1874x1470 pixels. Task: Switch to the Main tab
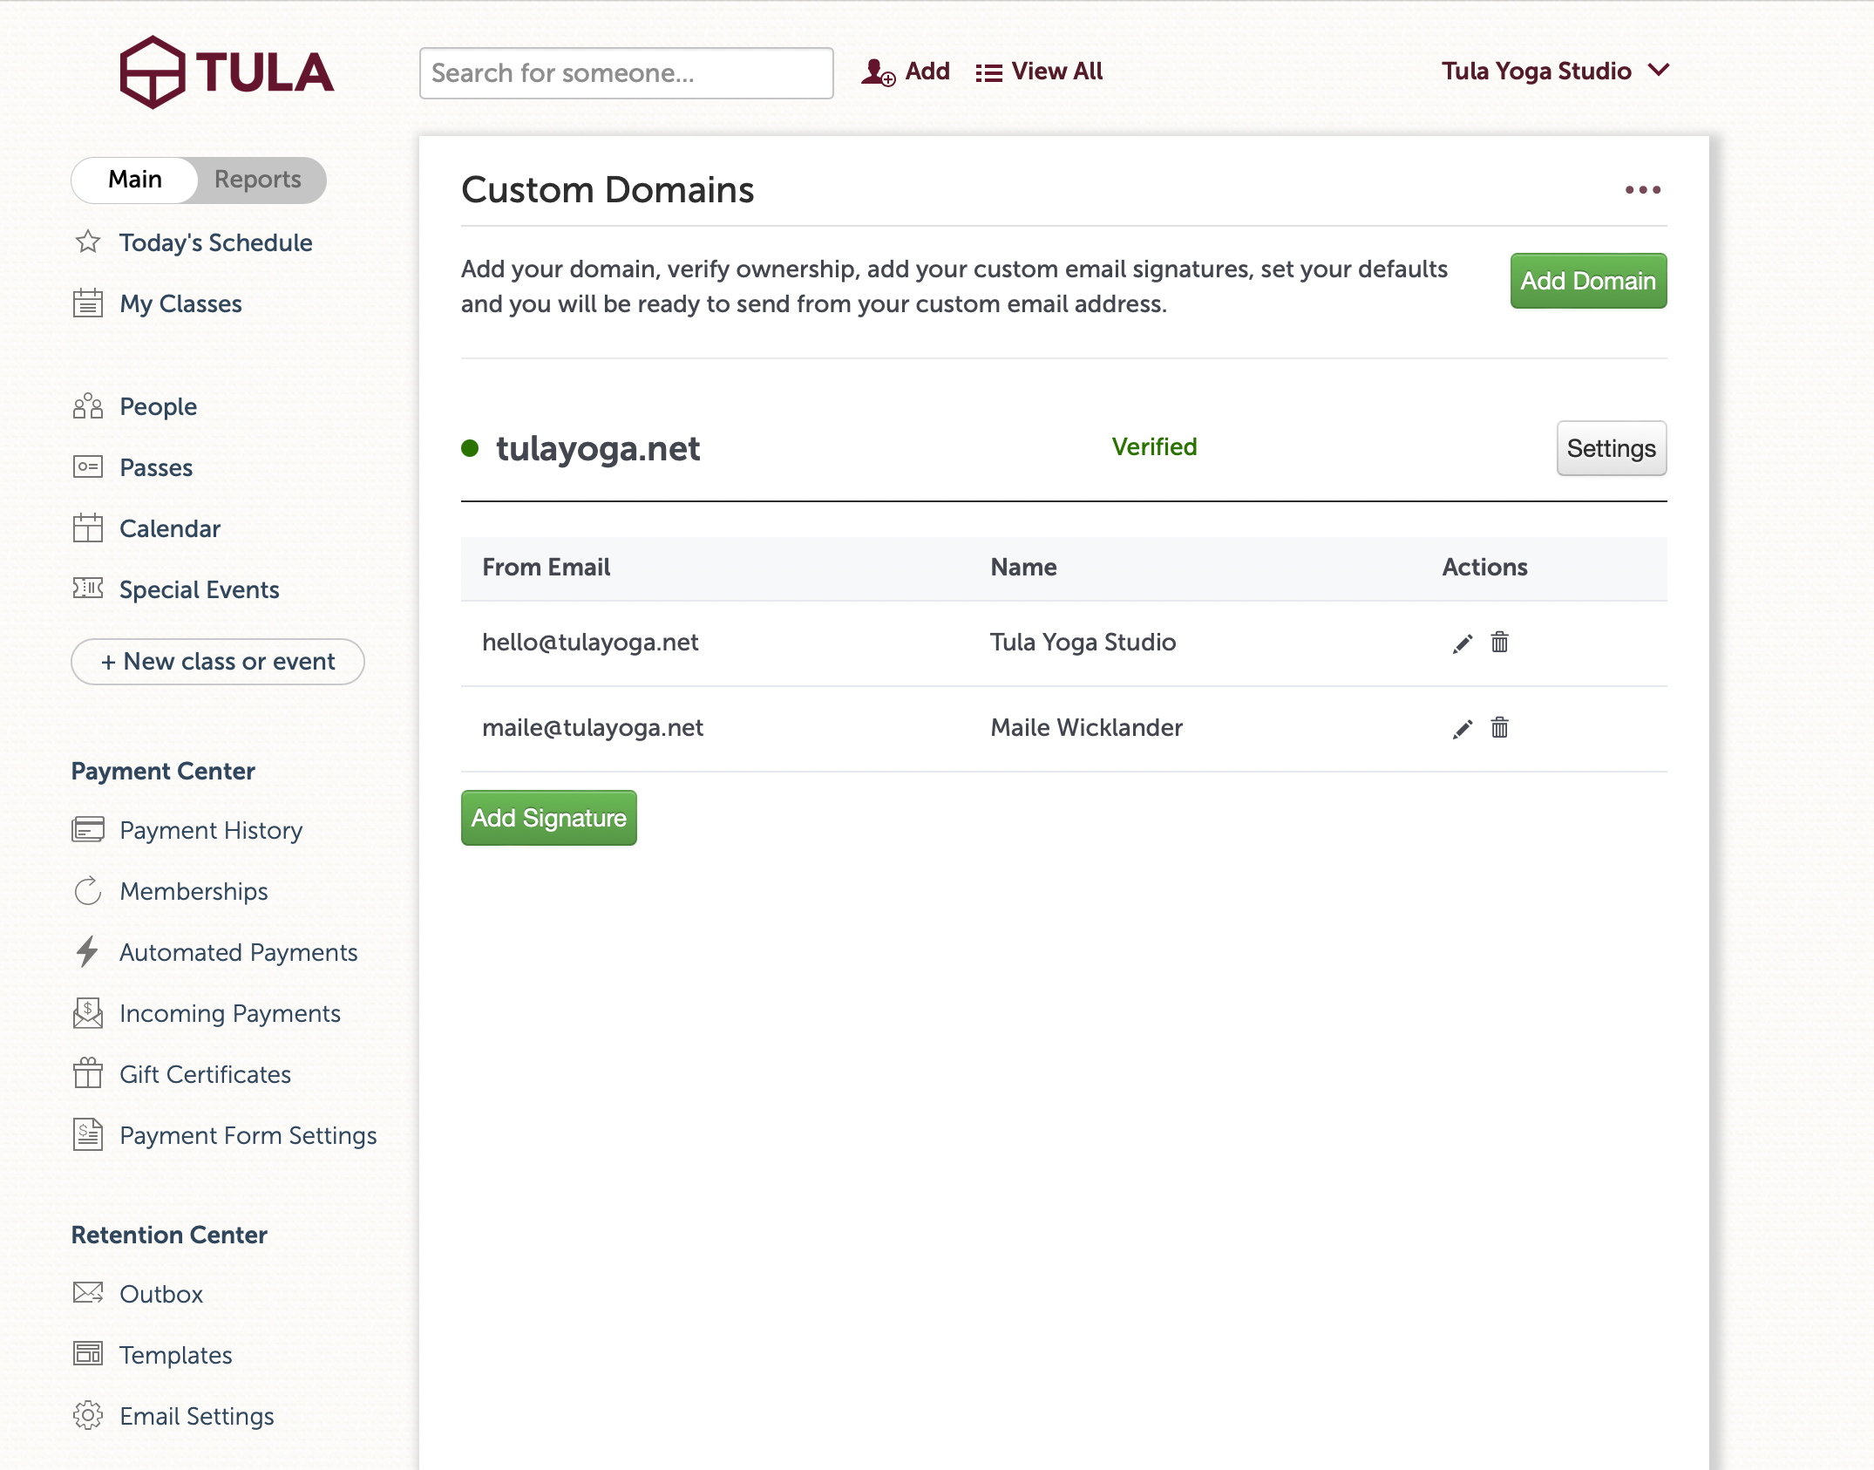pyautogui.click(x=135, y=180)
